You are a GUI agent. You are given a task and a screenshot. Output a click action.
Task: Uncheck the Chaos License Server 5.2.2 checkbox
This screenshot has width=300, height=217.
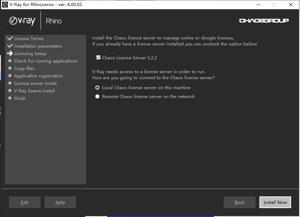[98, 58]
